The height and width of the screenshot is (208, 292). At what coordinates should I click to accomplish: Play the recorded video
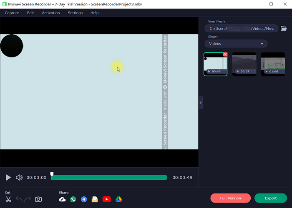coord(8,178)
